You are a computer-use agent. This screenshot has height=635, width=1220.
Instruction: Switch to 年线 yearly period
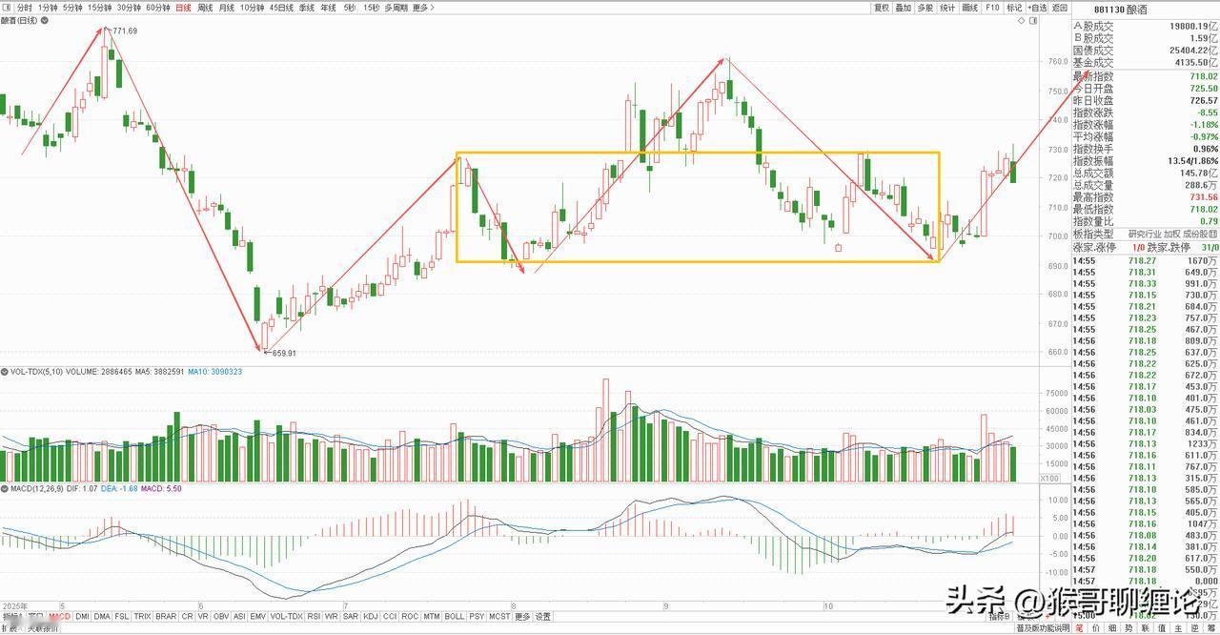(328, 8)
